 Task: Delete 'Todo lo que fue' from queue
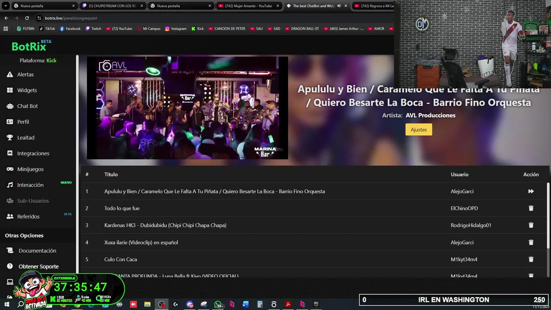[x=531, y=208]
